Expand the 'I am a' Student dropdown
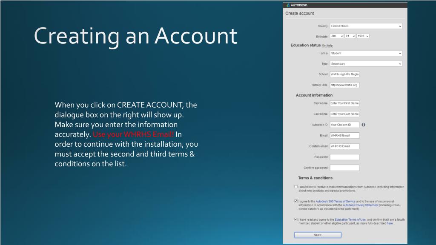The width and height of the screenshot is (436, 245). [x=366, y=53]
